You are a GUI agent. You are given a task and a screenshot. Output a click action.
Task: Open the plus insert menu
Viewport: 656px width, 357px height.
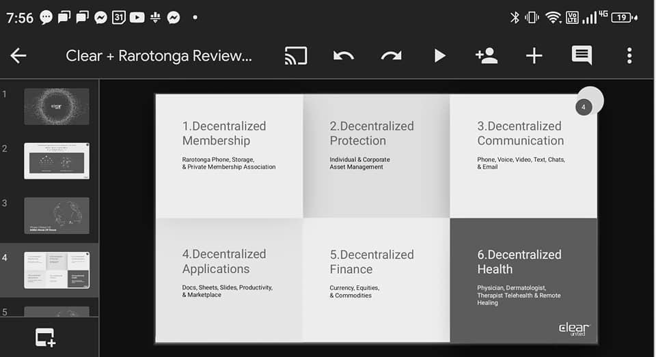click(x=534, y=56)
